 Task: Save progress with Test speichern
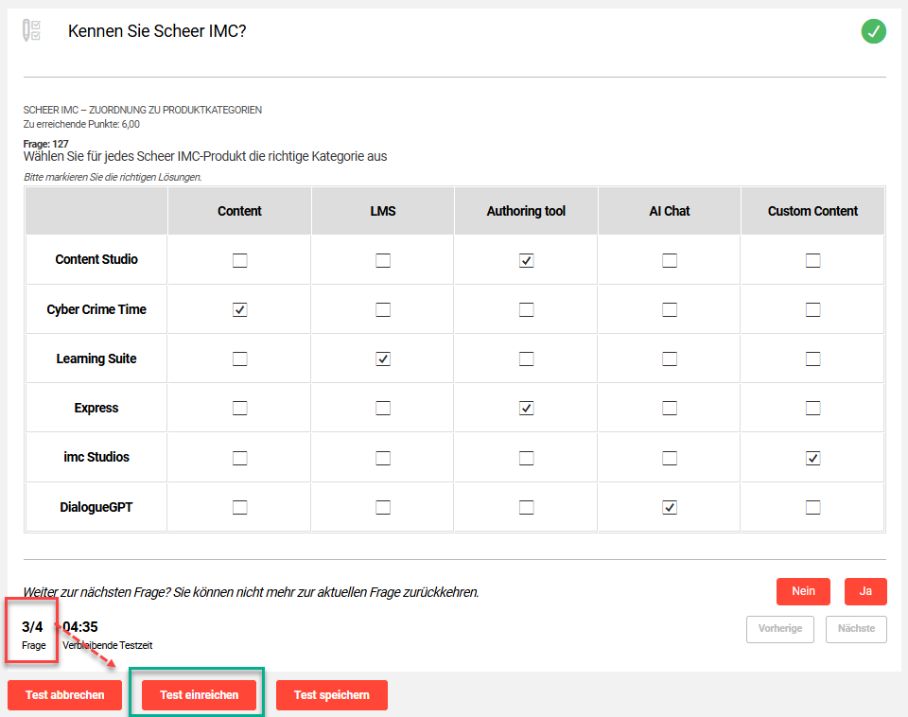[x=332, y=695]
